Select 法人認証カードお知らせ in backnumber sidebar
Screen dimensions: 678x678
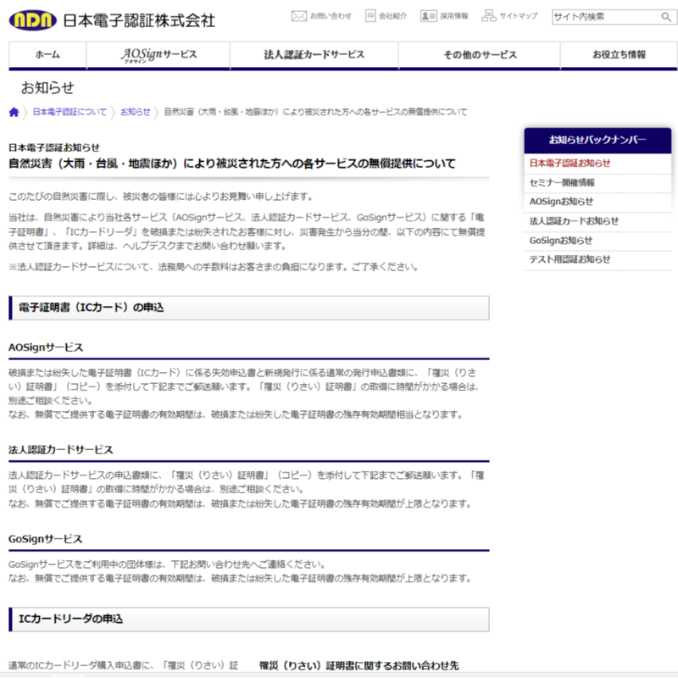tap(574, 221)
